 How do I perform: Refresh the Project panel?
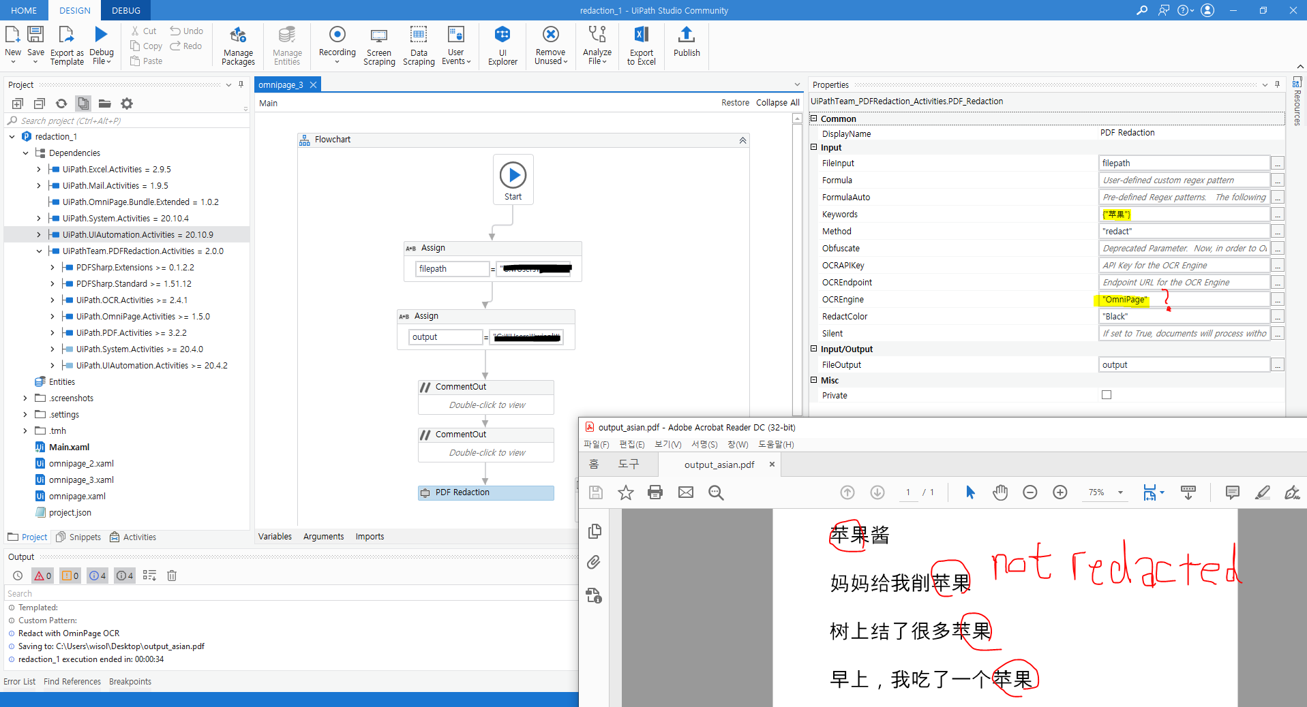tap(61, 104)
